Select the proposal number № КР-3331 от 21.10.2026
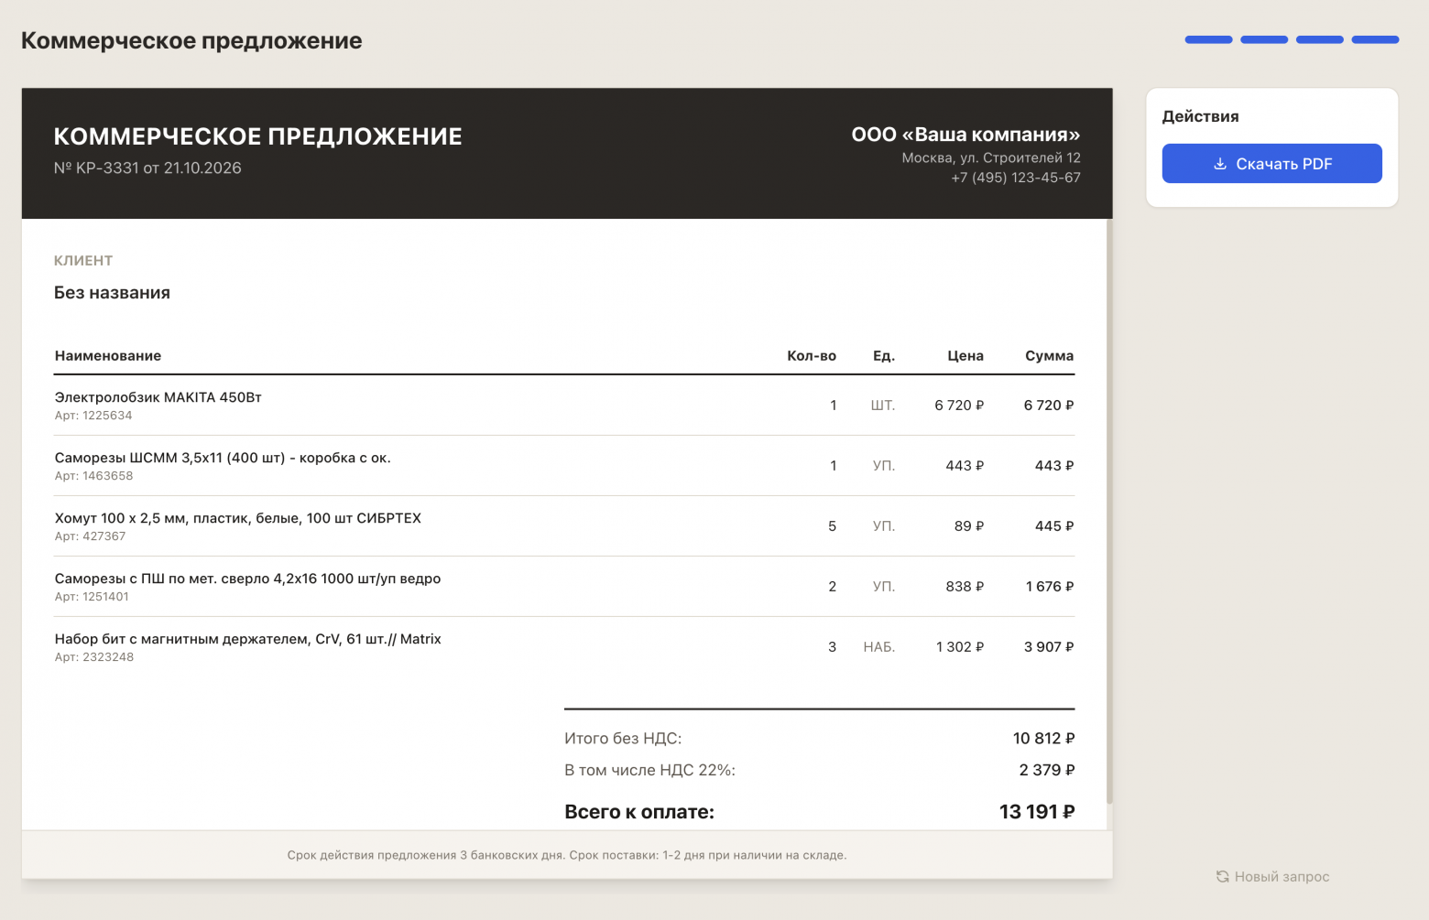The width and height of the screenshot is (1429, 920). 147,168
